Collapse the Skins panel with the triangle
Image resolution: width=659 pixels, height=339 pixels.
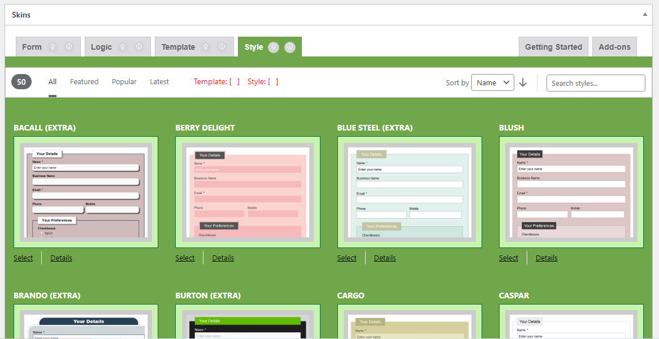(x=645, y=15)
